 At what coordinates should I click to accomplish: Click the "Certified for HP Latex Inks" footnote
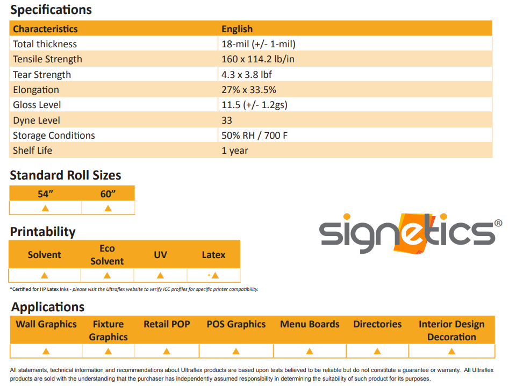[134, 289]
